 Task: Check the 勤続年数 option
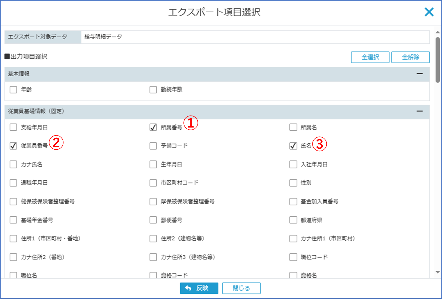tap(153, 90)
